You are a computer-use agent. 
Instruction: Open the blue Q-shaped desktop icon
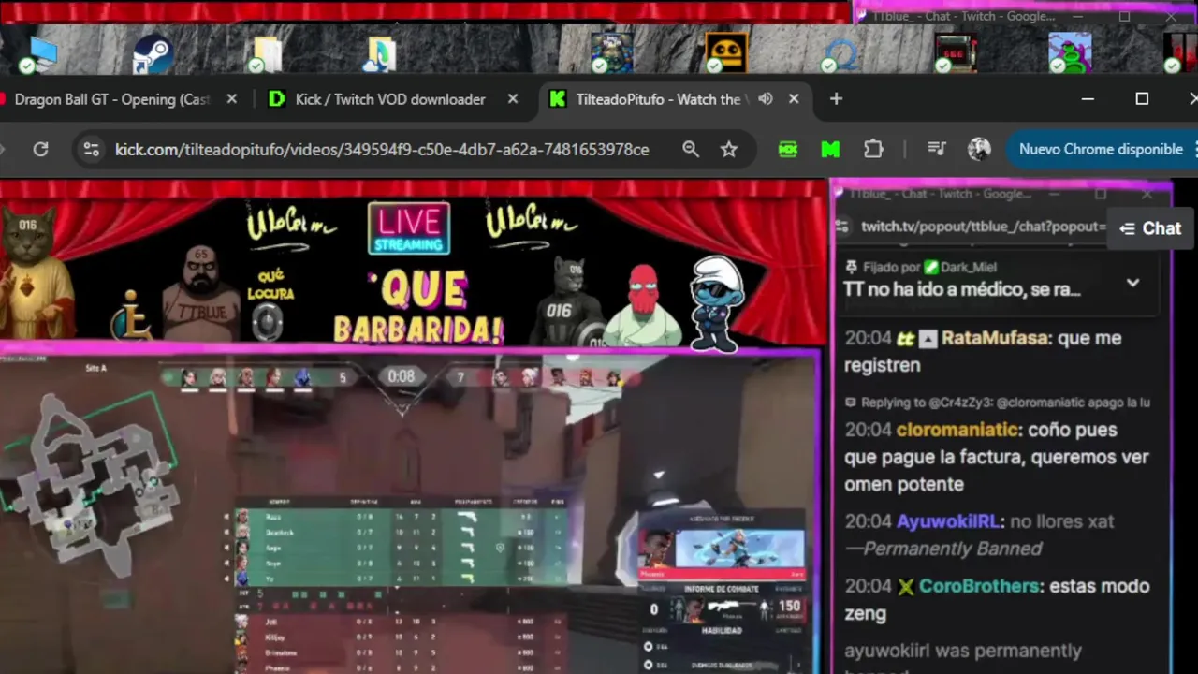coord(840,54)
